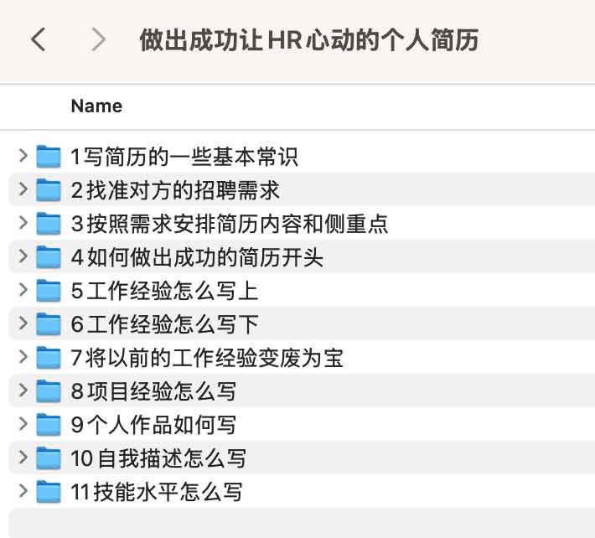
Task: Select the 1写简历的一些基本常识 row
Action: (335, 156)
